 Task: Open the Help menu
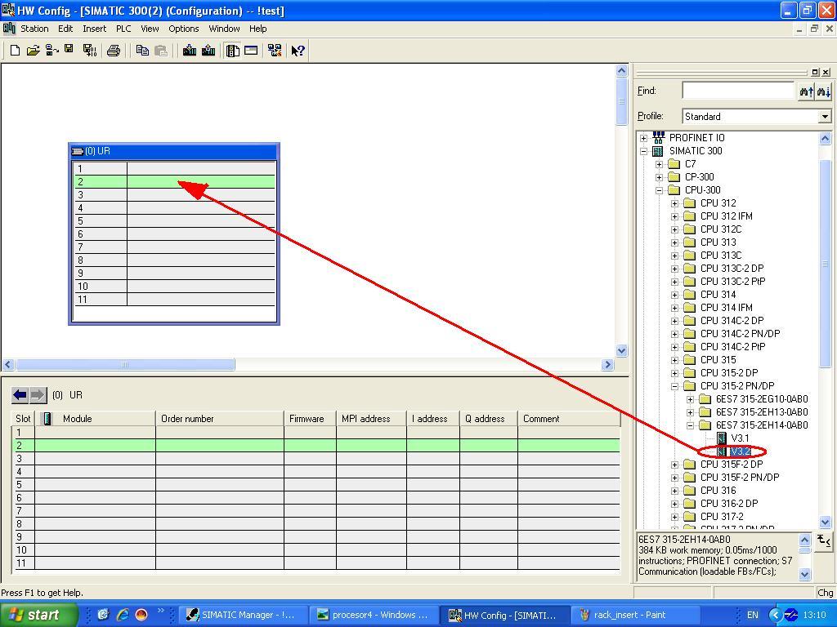tap(257, 29)
